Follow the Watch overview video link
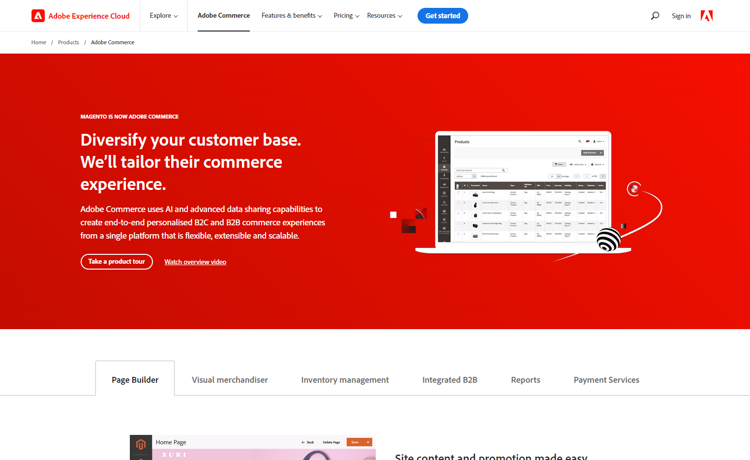The image size is (750, 460). [195, 262]
